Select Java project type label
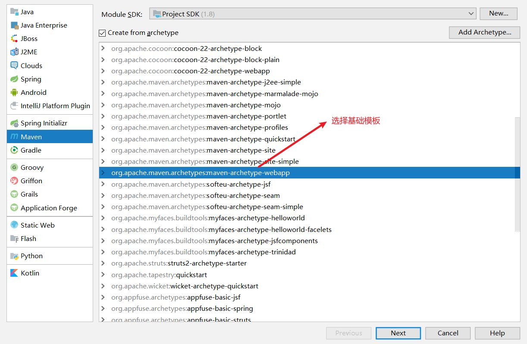This screenshot has width=527, height=344. [27, 12]
